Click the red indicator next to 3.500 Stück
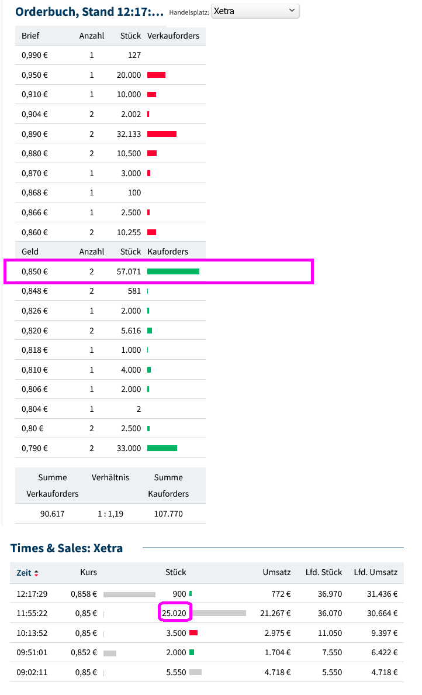Image resolution: width=422 pixels, height=695 pixels. (193, 633)
